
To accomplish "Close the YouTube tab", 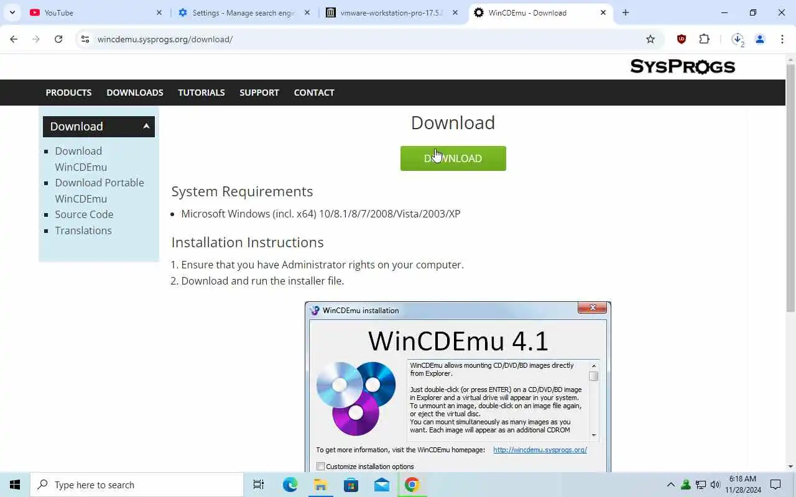I will pyautogui.click(x=159, y=12).
